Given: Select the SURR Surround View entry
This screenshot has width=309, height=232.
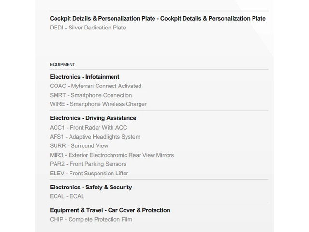Looking at the screenshot, I should pos(79,146).
